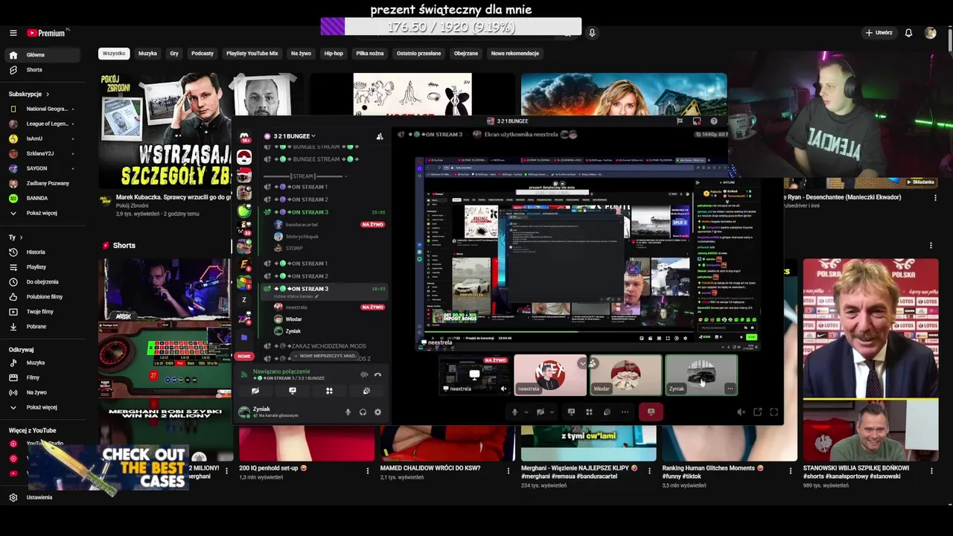
Task: Start voice search with the microphone icon
Action: point(592,33)
